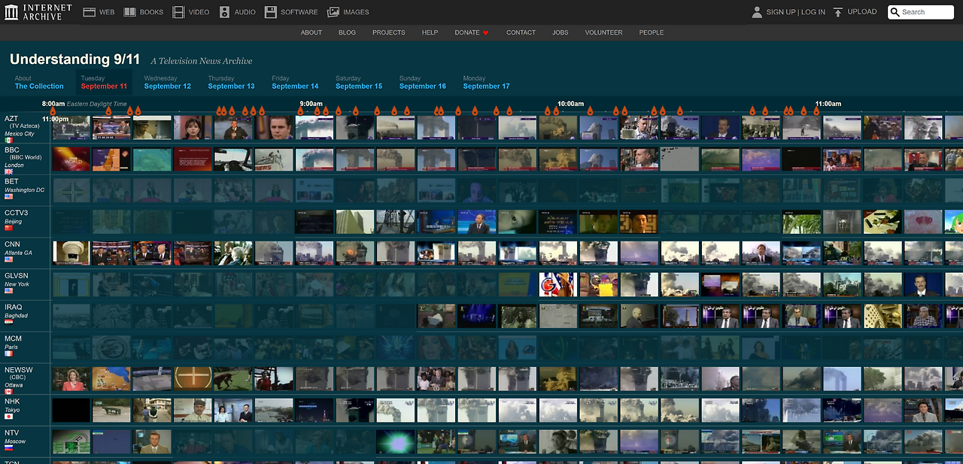The image size is (963, 464).
Task: Click the user account person icon
Action: [757, 12]
